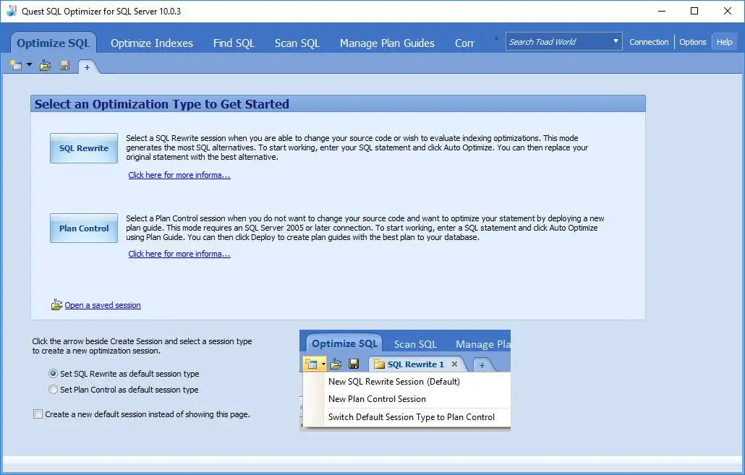Viewport: 745px width, 475px height.
Task: Click the open session folder toolbar icon
Action: point(46,66)
